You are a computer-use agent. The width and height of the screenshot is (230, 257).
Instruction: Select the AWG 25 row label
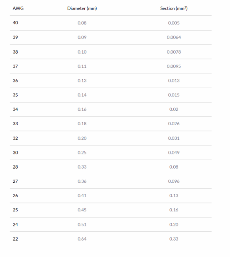pyautogui.click(x=15, y=210)
